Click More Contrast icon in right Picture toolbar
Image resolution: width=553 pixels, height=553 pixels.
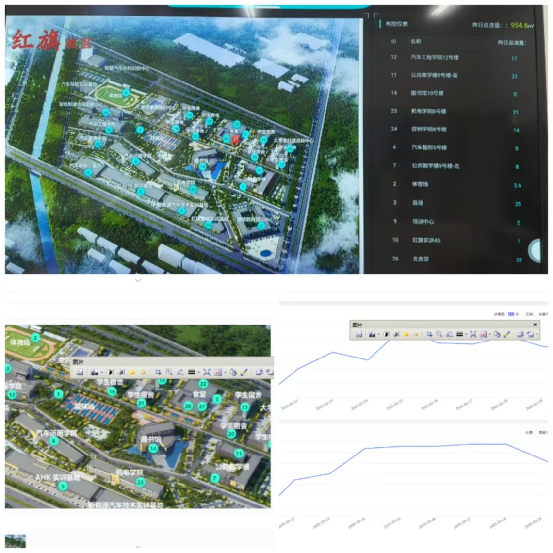(386, 334)
